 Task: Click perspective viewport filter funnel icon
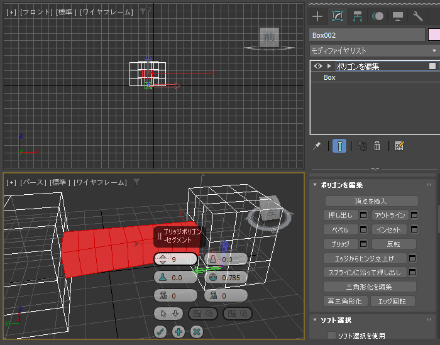coord(136,182)
